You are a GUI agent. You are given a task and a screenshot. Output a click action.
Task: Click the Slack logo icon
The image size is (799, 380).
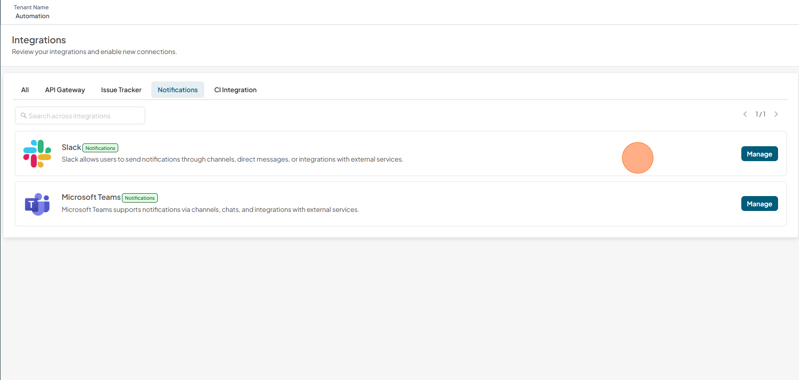pos(37,154)
